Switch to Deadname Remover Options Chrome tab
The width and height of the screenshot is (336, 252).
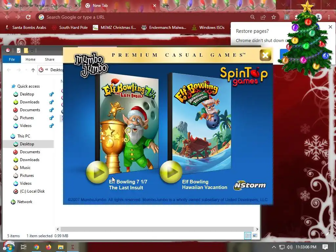[x=40, y=6]
